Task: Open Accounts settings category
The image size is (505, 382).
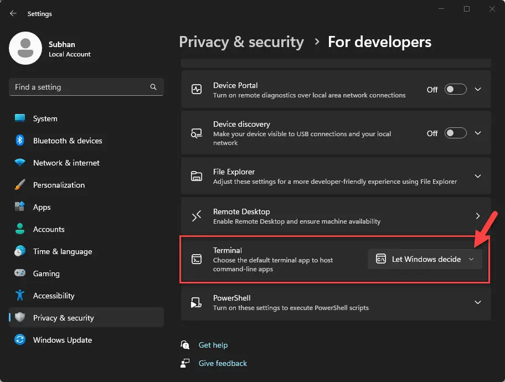Action: pyautogui.click(x=86, y=229)
